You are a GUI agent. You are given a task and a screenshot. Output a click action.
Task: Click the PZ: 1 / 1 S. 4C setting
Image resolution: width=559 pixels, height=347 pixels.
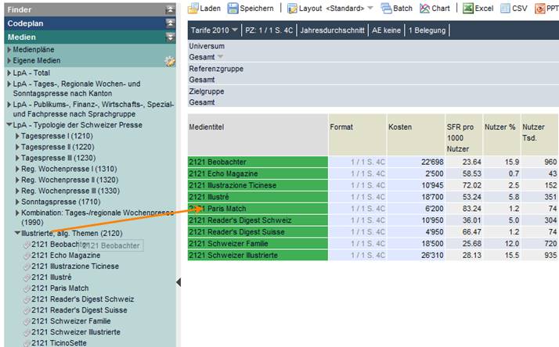(269, 30)
